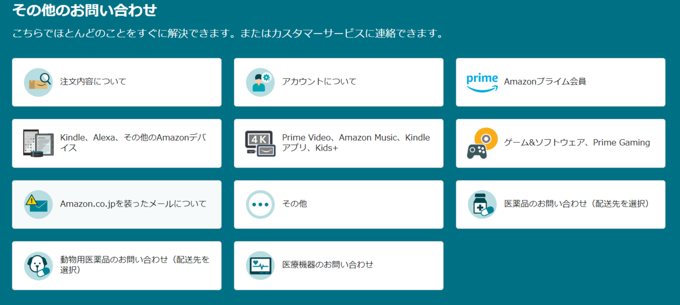Click the heart monitor medical device icon
The height and width of the screenshot is (305, 680).
tap(260, 265)
